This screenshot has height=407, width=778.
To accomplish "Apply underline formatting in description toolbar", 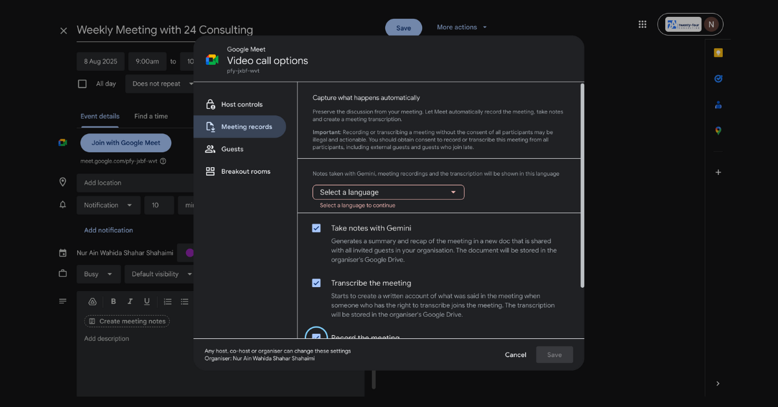I will coord(147,301).
